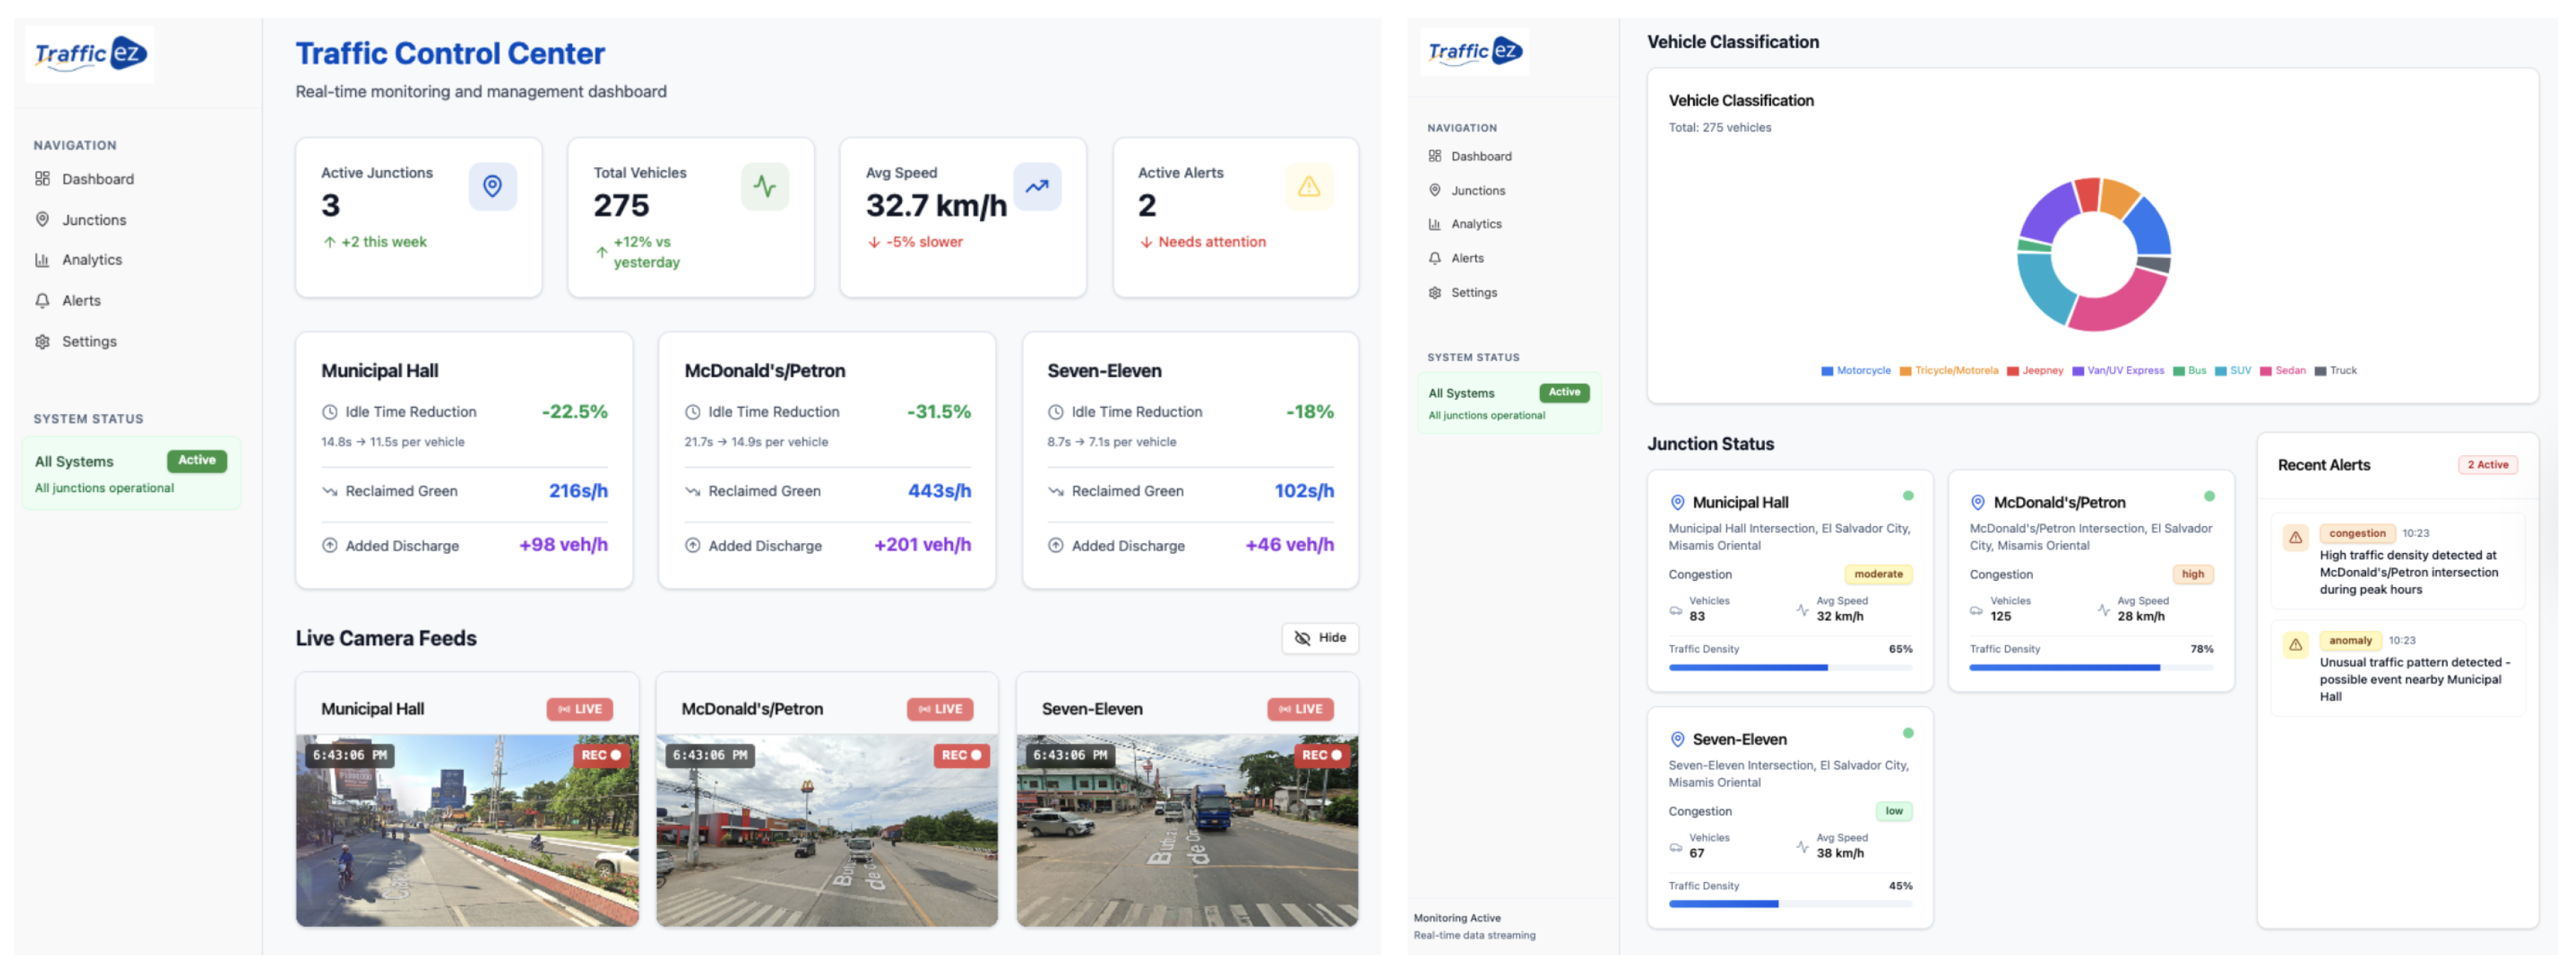This screenshot has height=970, width=2576.
Task: Open Junctions in the left navigation
Action: pyautogui.click(x=93, y=220)
